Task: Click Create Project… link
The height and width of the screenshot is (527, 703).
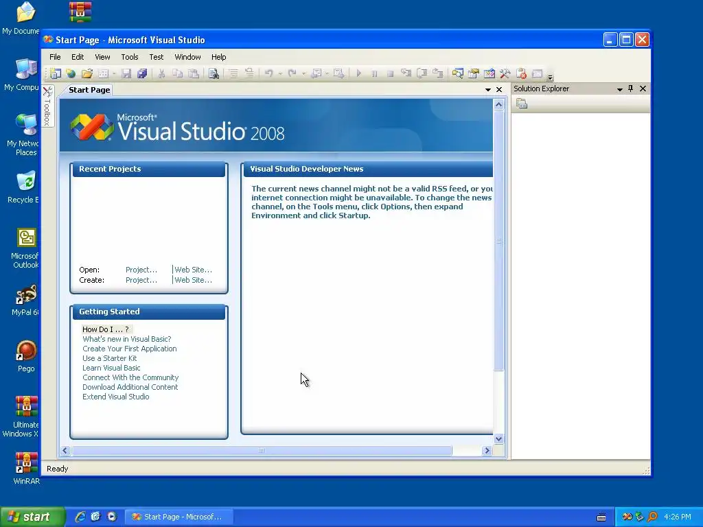Action: pyautogui.click(x=141, y=280)
